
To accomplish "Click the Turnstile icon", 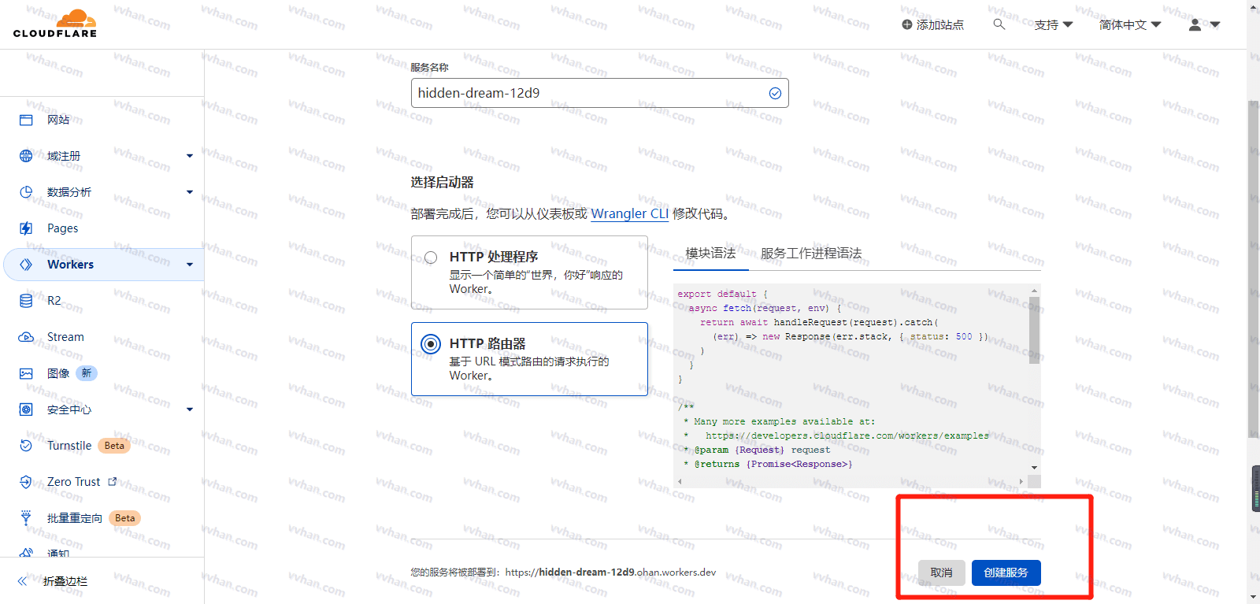I will click(26, 446).
